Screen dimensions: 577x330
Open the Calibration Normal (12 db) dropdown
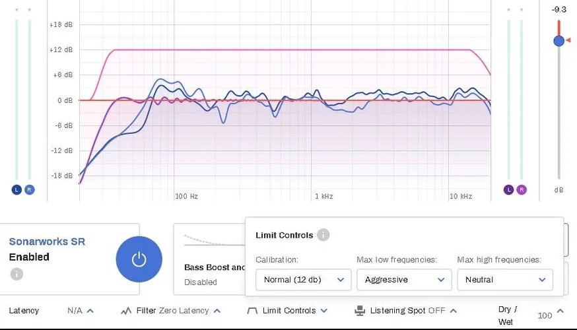coord(303,280)
